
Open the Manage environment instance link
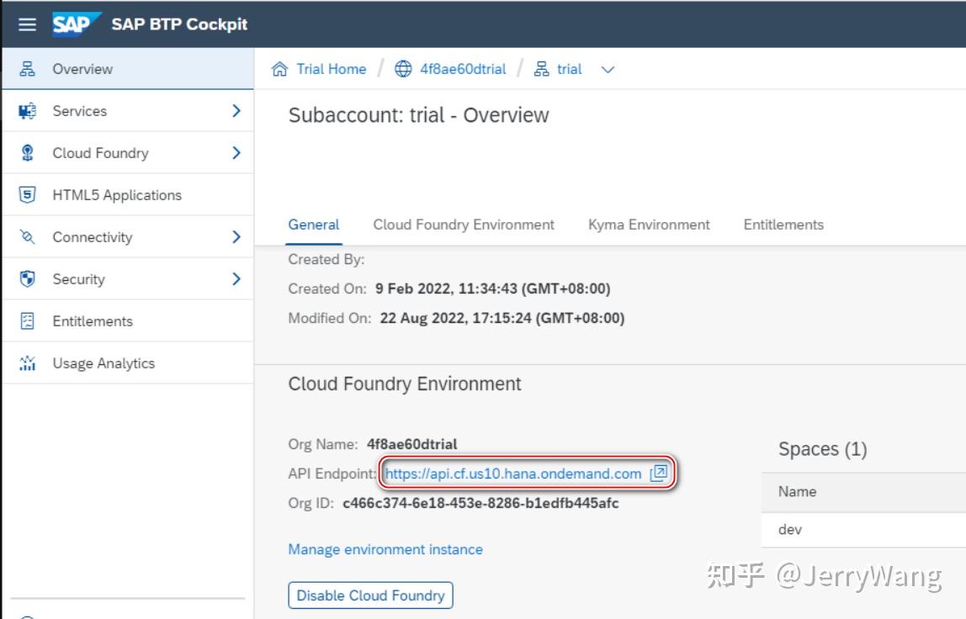tap(385, 549)
